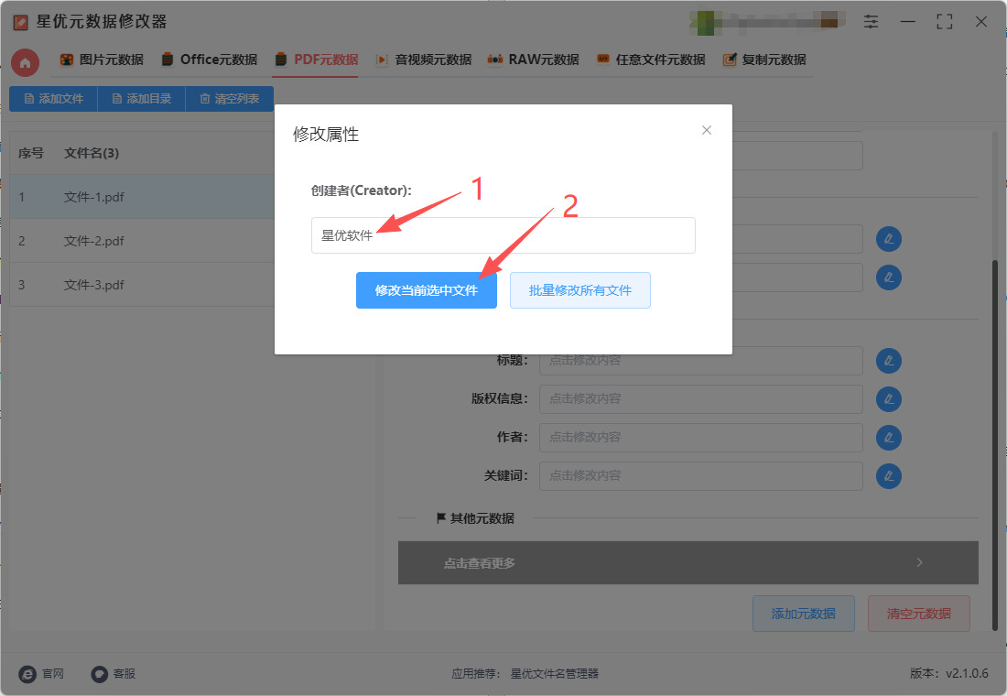
Task: Click the 星优元数据修改器 app logo icon
Action: (20, 22)
